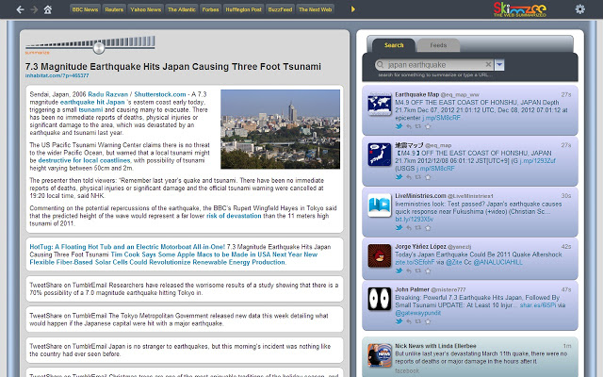This screenshot has width=603, height=377.
Task: Open the search dropdown arrow
Action: [499, 65]
